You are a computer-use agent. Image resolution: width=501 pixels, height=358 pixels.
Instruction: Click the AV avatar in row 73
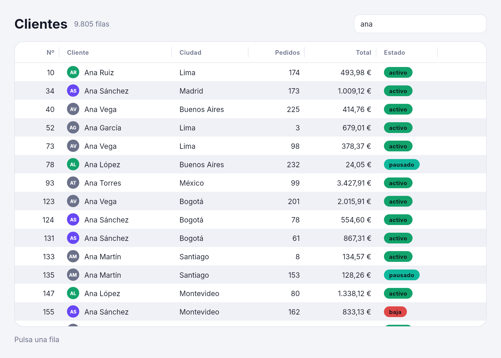click(x=73, y=146)
